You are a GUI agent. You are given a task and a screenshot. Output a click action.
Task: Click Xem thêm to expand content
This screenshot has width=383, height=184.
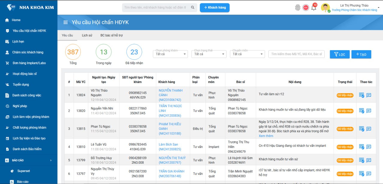click(266, 136)
